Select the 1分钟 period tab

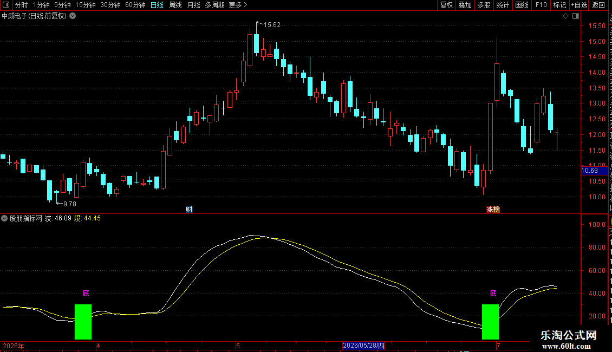tap(41, 5)
